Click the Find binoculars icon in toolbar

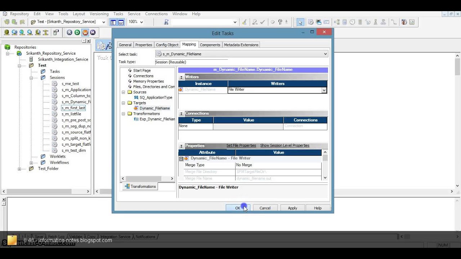click(x=166, y=22)
